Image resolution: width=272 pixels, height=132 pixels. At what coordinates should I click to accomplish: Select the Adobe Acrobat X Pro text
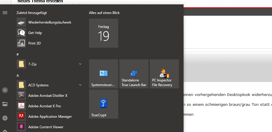45,106
